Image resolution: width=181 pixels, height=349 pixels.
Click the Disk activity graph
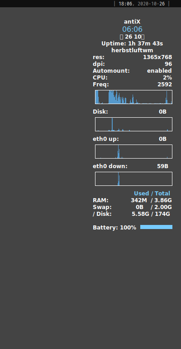pos(133,124)
